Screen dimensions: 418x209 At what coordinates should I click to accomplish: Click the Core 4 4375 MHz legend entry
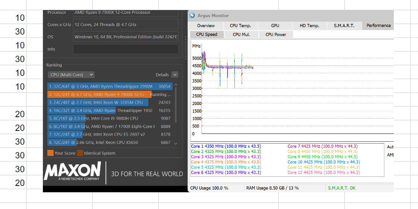tap(226, 162)
